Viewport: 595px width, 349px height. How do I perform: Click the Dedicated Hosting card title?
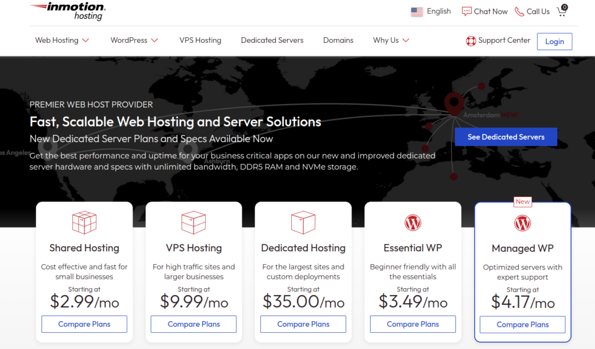[303, 248]
